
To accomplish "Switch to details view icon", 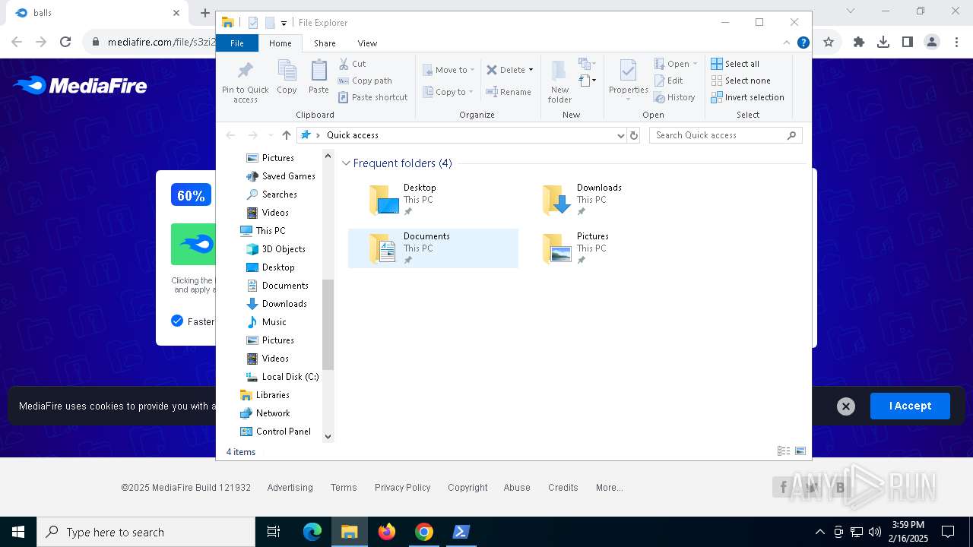I will click(784, 451).
